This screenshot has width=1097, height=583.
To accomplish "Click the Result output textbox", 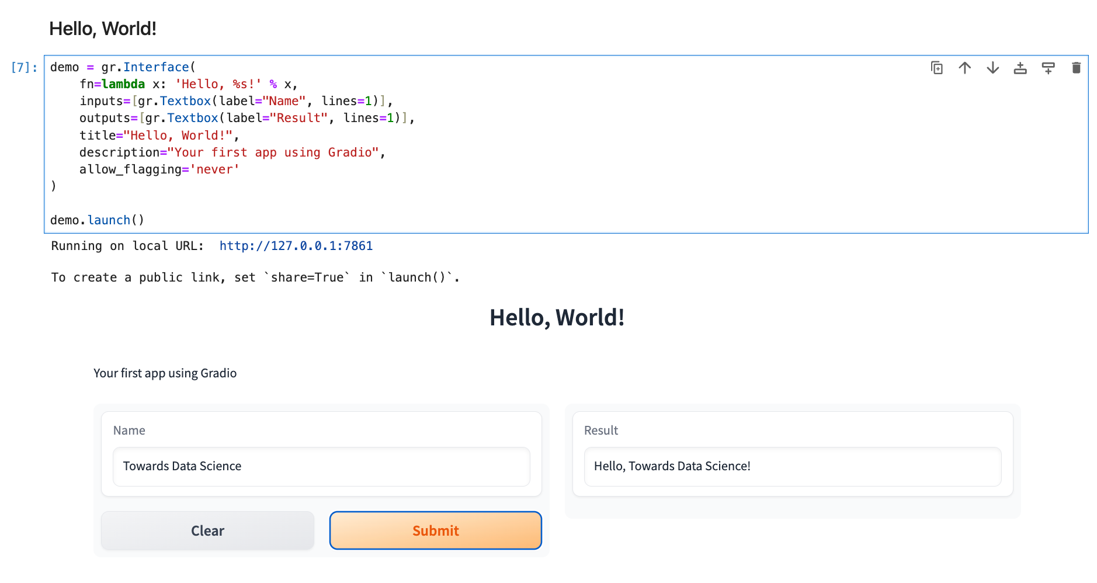I will 793,466.
